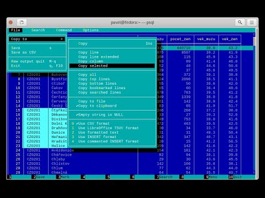Screen dimensions: 265x198
Task: Click the new tab icon in titlebar
Action: coord(22,23)
